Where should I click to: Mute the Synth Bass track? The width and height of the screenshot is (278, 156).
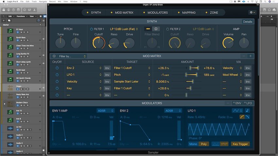pos(21,40)
